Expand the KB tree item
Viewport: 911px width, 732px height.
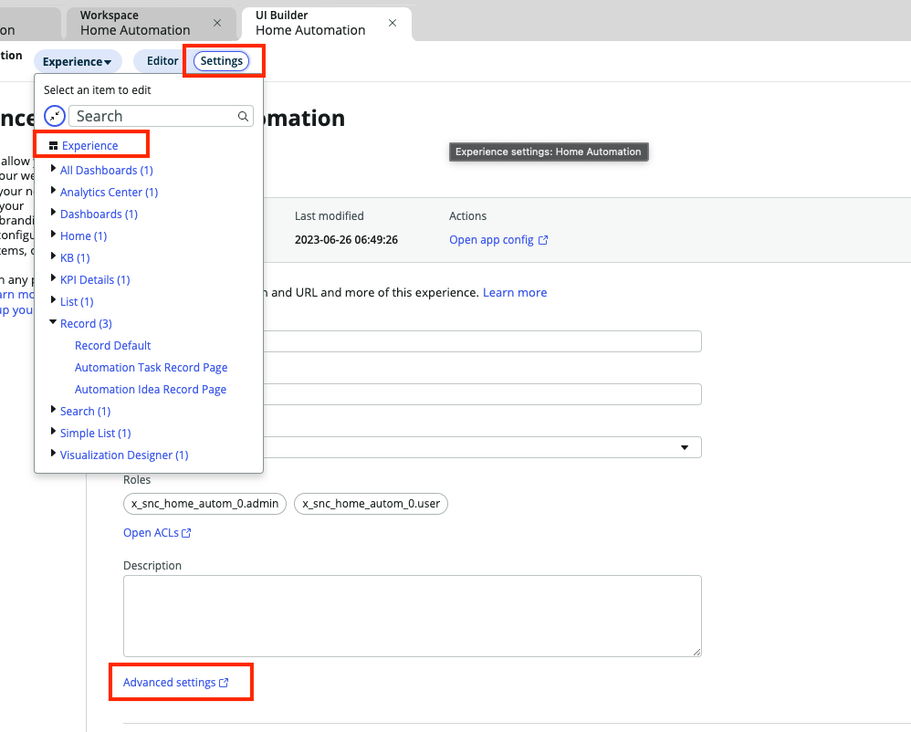pyautogui.click(x=53, y=257)
